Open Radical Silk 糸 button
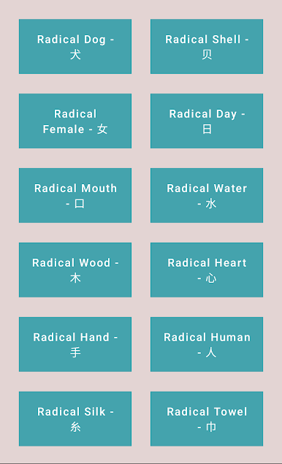The image size is (282, 464). [75, 419]
